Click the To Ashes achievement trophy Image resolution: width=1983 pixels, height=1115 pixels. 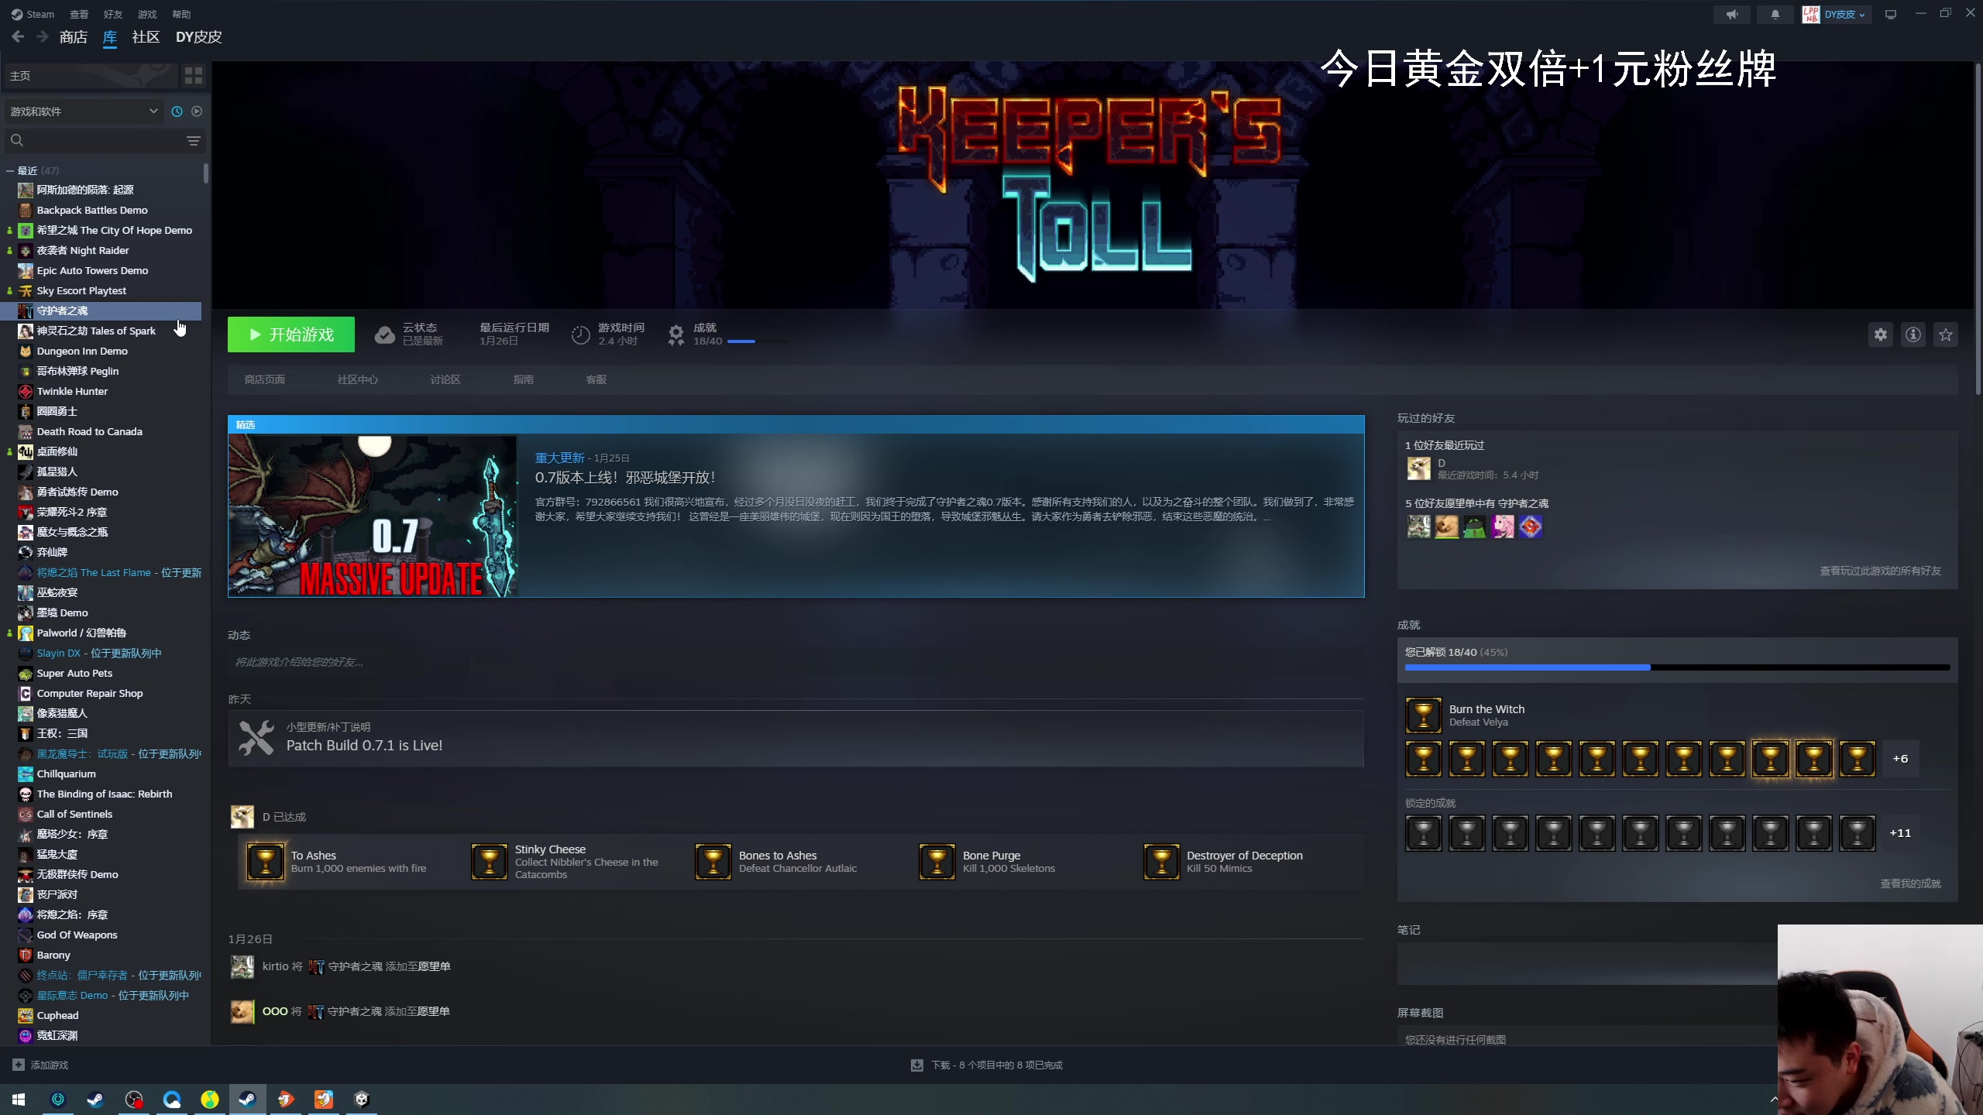click(265, 862)
